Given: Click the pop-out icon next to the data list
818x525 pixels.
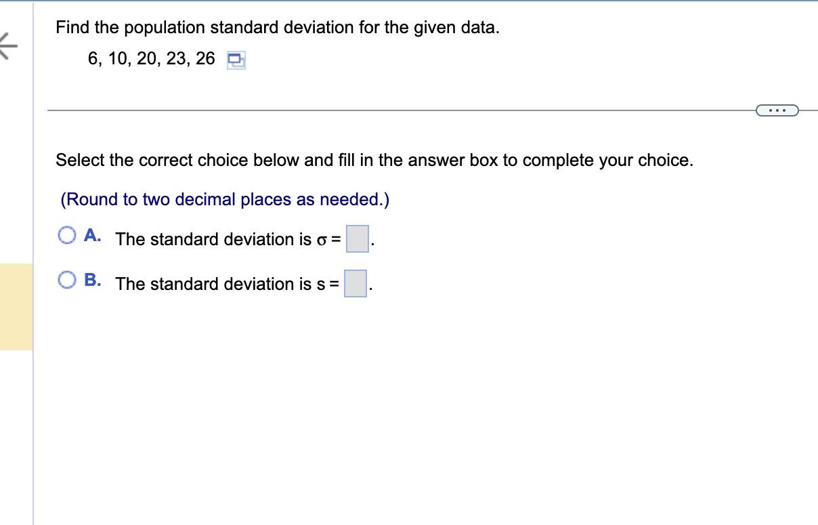Looking at the screenshot, I should tap(235, 60).
